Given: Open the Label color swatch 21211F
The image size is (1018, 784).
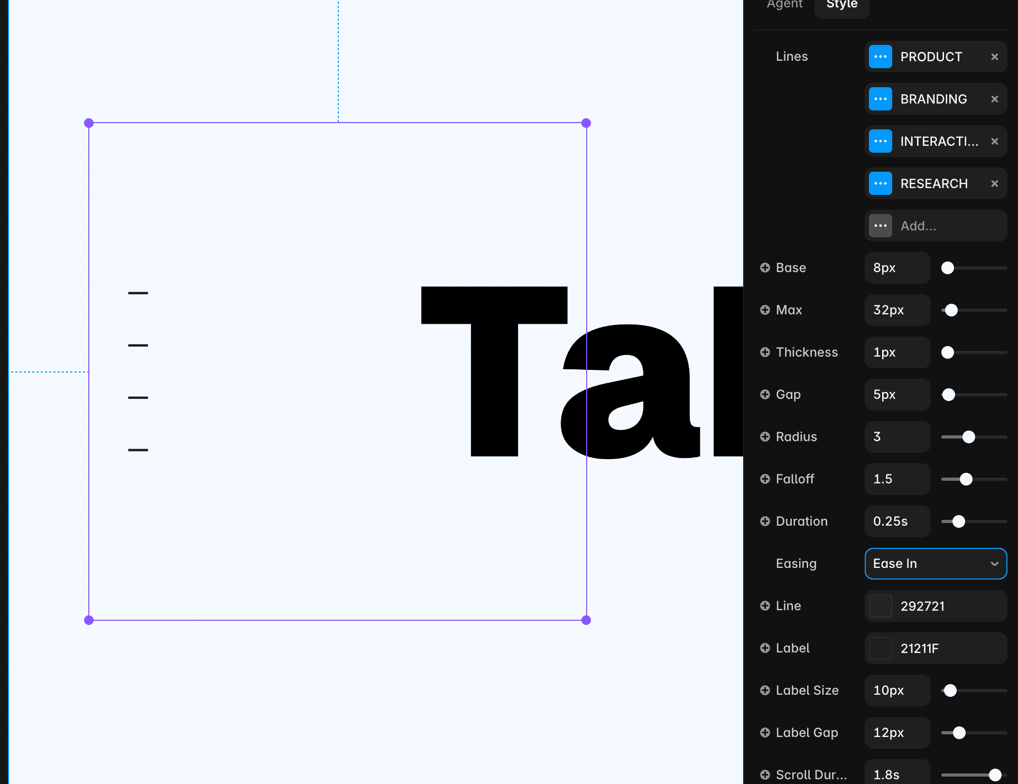Looking at the screenshot, I should 880,648.
